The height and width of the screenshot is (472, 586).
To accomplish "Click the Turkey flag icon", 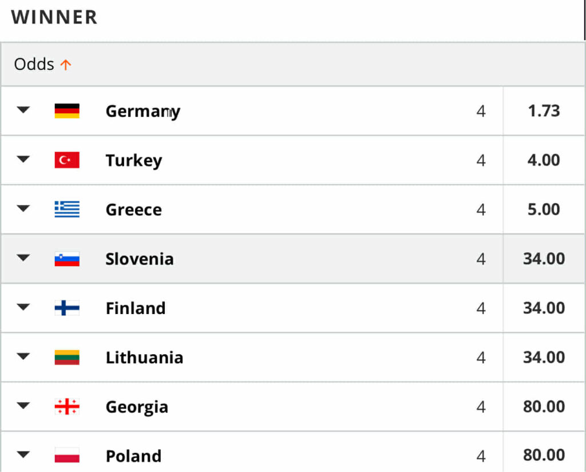I will pos(67,160).
